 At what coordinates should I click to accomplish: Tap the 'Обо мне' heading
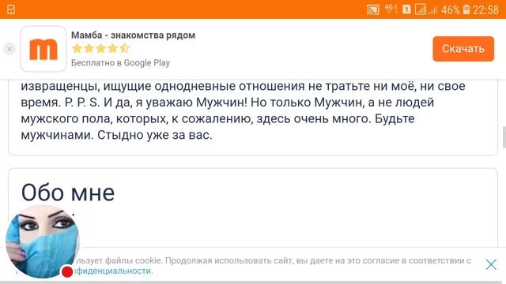click(68, 192)
